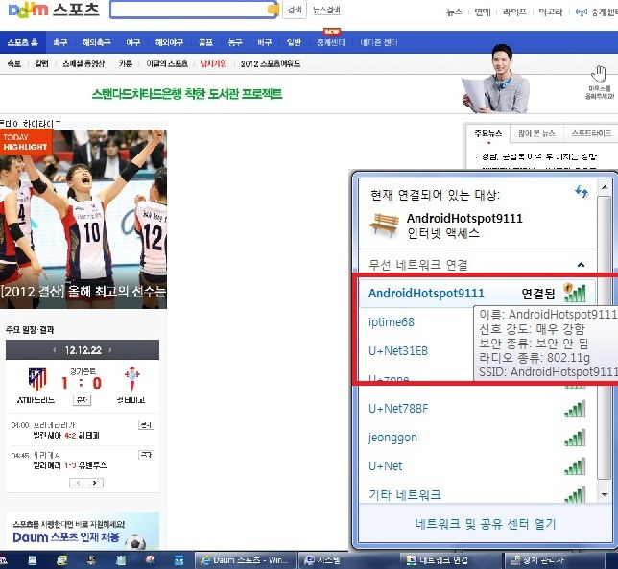Open the 카툰 submenu link
The image size is (618, 569).
click(126, 64)
